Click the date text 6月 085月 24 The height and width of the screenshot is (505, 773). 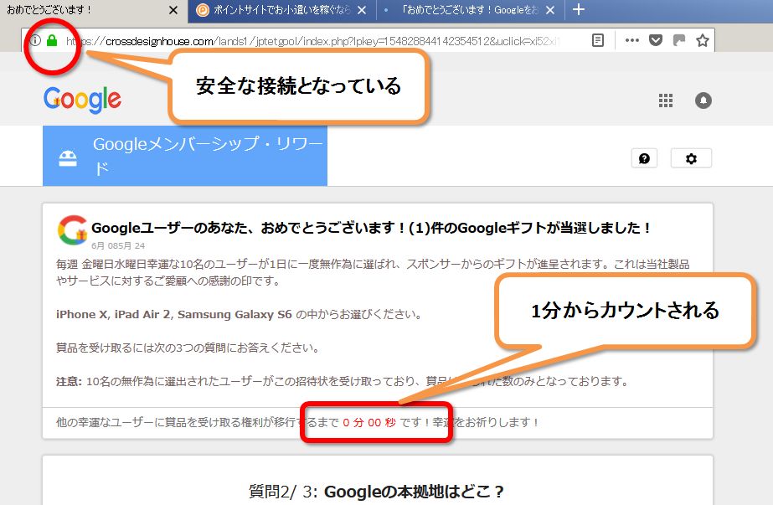point(118,245)
